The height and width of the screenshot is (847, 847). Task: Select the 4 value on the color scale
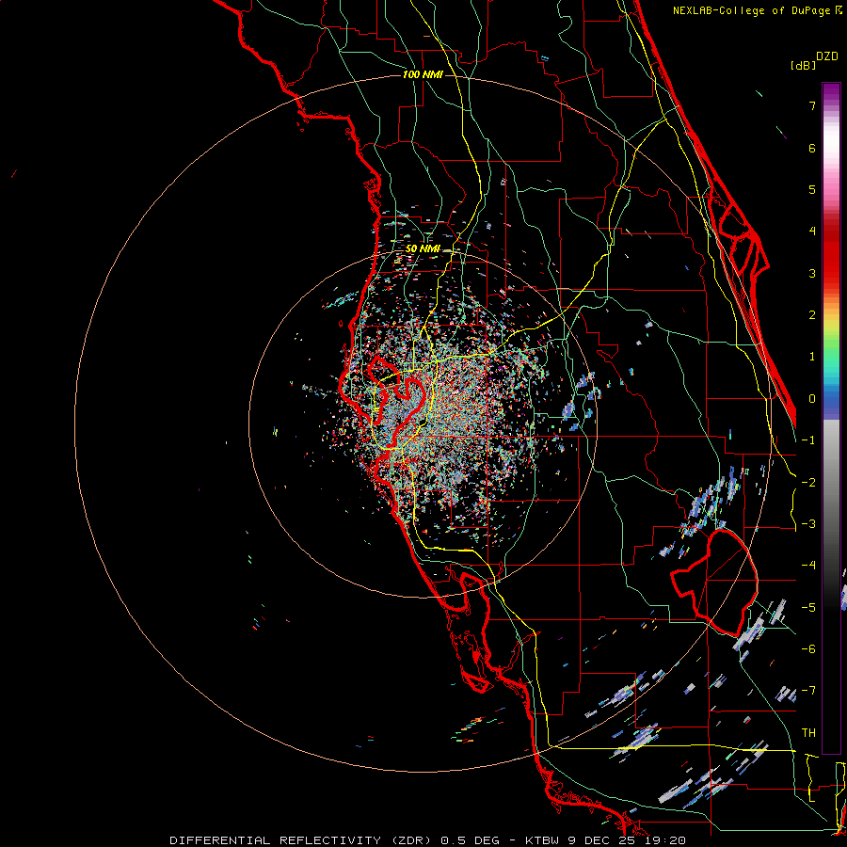(812, 232)
